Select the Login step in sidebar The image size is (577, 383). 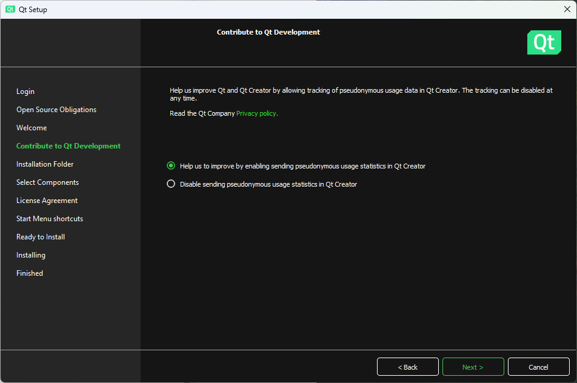point(25,92)
